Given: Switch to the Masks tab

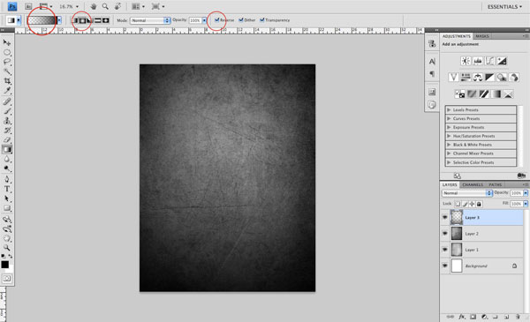Looking at the screenshot, I should [482, 36].
